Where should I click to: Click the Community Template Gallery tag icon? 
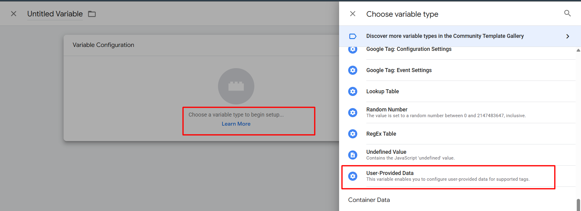[353, 36]
